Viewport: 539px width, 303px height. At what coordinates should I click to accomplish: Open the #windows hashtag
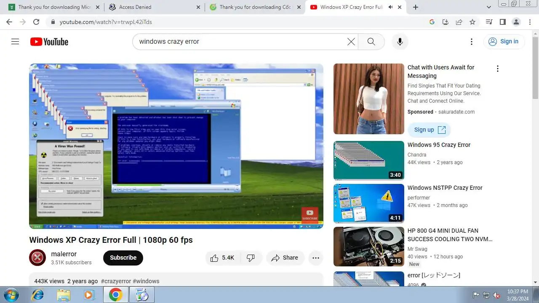tap(146, 281)
